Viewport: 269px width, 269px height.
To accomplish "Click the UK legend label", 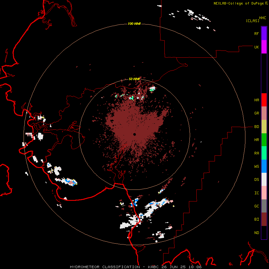I will pyautogui.click(x=256, y=47).
